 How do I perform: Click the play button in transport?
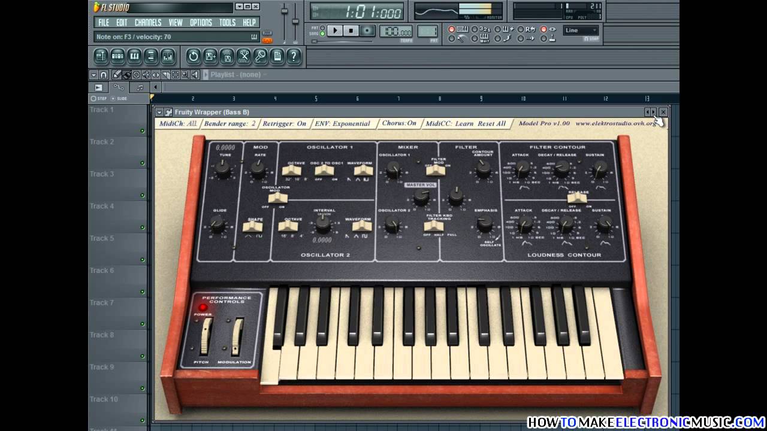[x=335, y=31]
